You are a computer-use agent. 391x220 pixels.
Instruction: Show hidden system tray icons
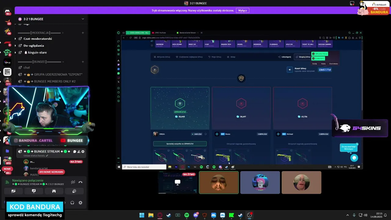[347, 215]
